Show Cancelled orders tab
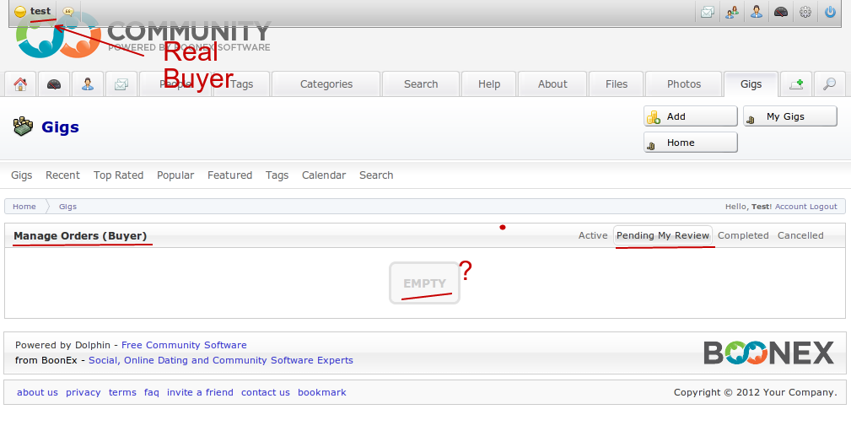Screen dimensions: 851x447 [x=800, y=235]
